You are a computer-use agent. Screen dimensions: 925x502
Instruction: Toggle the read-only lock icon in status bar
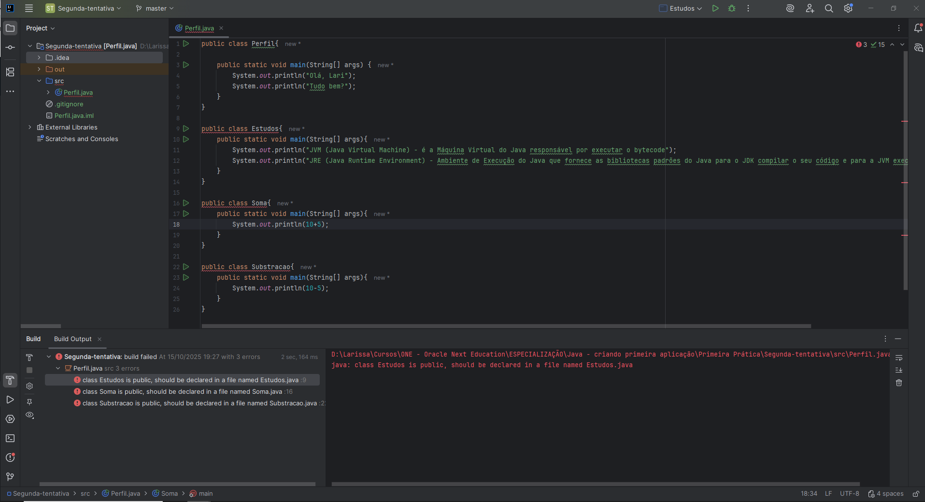pos(916,494)
